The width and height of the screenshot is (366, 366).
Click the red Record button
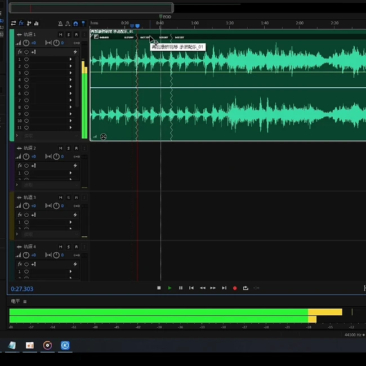tap(235, 288)
